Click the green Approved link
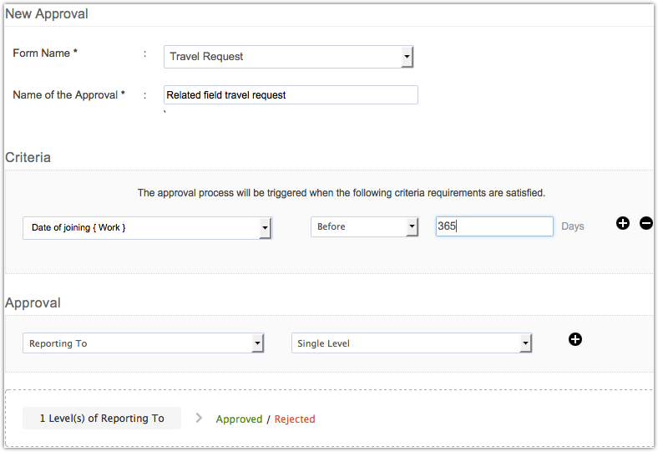The width and height of the screenshot is (658, 452). click(239, 419)
